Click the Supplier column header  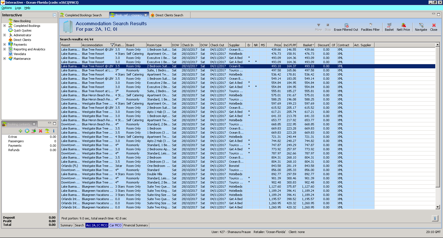coord(237,45)
